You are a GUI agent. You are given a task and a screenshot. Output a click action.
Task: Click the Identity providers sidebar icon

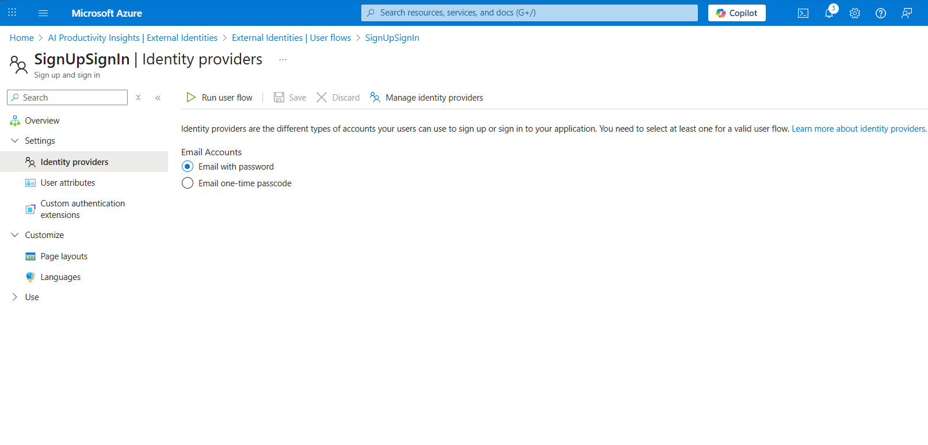click(30, 162)
